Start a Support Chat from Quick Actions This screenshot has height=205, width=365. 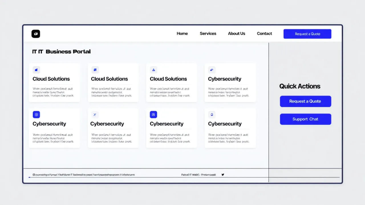[305, 119]
